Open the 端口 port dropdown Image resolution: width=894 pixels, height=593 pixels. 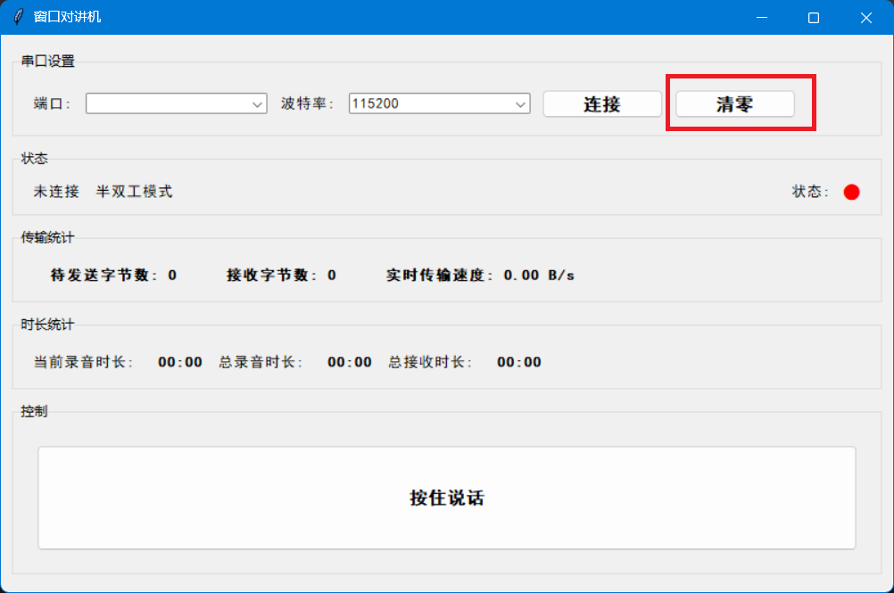(x=258, y=103)
